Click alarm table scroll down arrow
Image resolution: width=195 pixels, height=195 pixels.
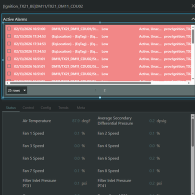pos(193,78)
